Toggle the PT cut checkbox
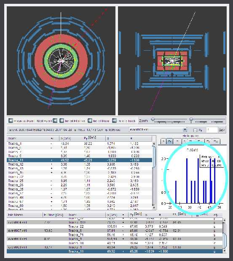Screen dimensions: 233x261 pos(196,130)
